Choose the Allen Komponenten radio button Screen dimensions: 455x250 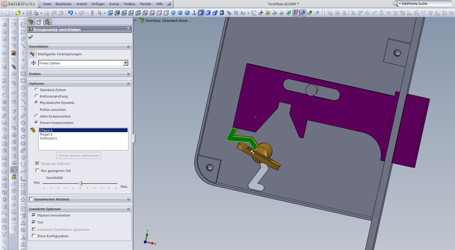pyautogui.click(x=36, y=116)
